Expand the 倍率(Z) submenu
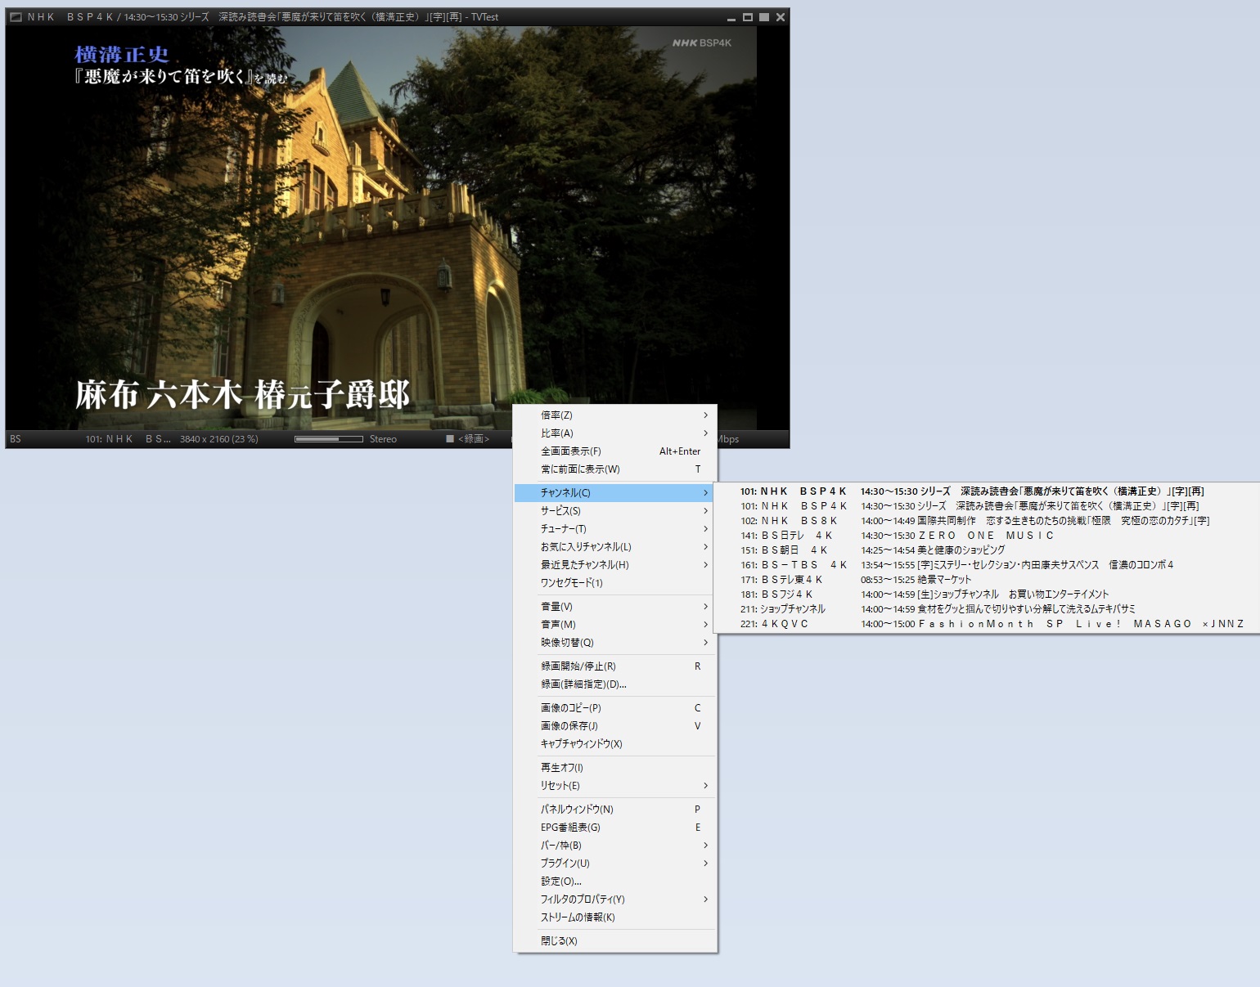 click(614, 415)
